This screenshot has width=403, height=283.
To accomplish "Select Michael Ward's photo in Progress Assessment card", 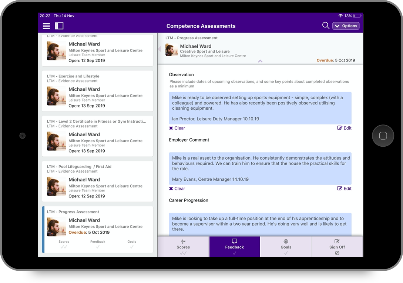I will coord(56,227).
